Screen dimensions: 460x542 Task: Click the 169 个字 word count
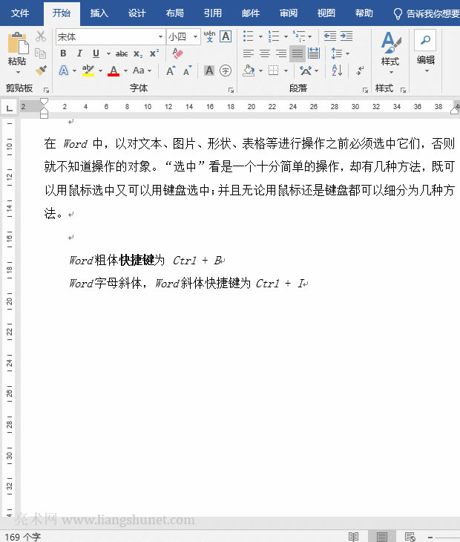coord(22,537)
